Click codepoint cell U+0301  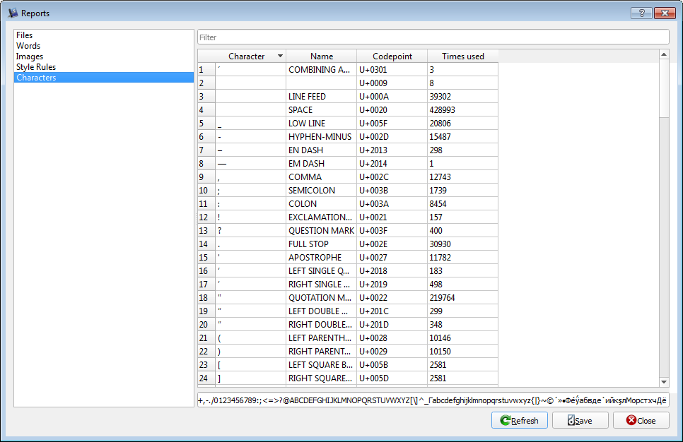tap(392, 70)
